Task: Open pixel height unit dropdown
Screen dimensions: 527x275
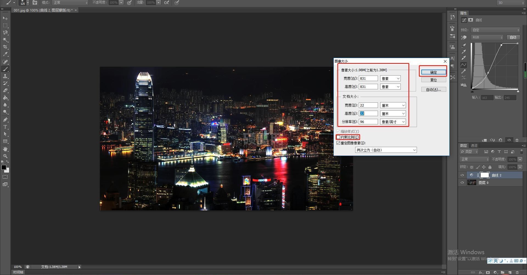Action: (x=390, y=87)
